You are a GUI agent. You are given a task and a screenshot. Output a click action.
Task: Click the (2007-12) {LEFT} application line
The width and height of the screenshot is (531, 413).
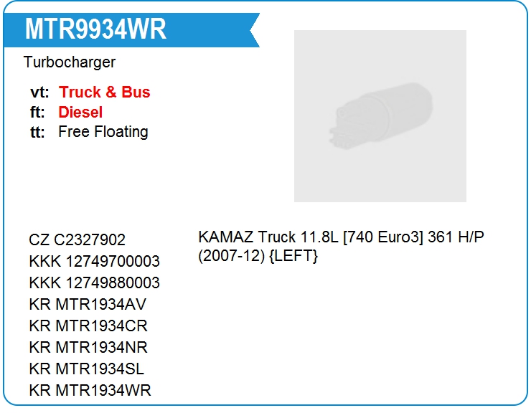click(x=258, y=255)
